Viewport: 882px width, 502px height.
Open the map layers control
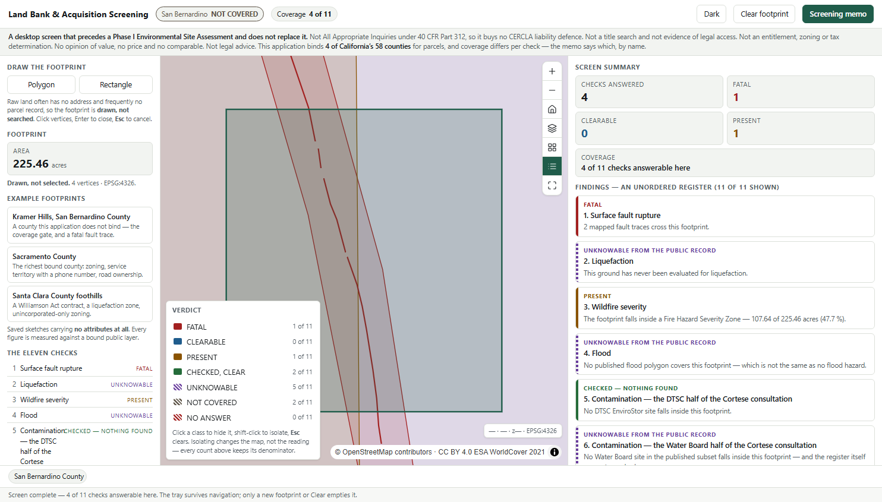(552, 128)
